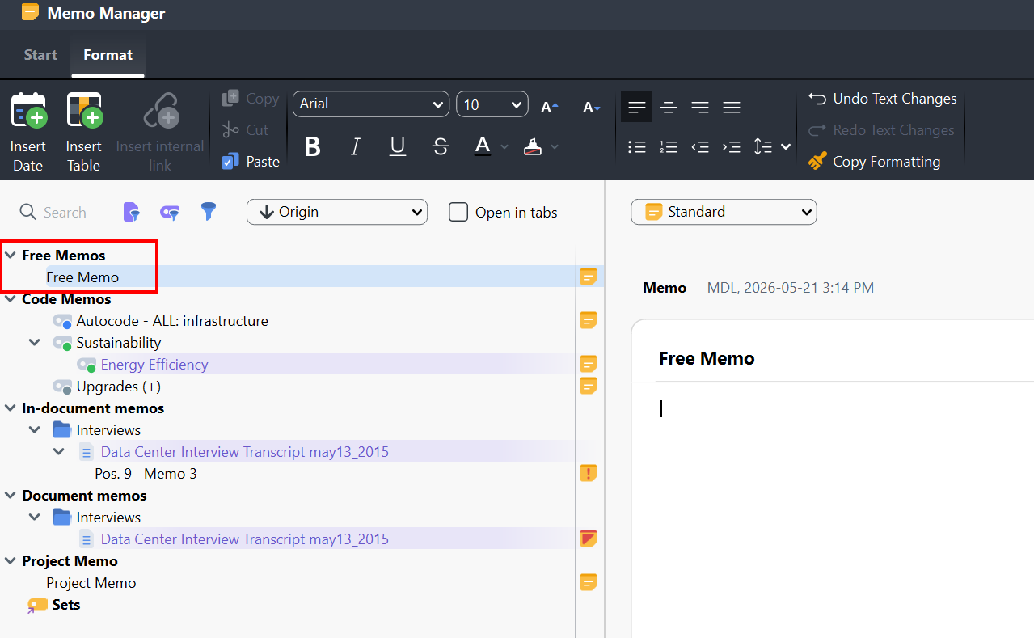The image size is (1034, 638).
Task: Decrease font size with the A-down icon
Action: pos(592,107)
